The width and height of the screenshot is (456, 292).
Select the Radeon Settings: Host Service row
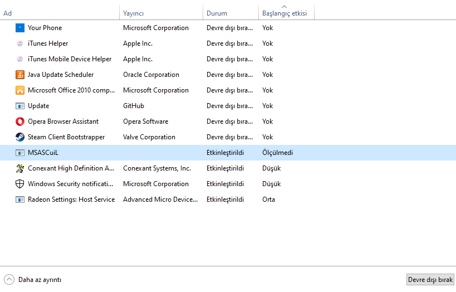71,199
